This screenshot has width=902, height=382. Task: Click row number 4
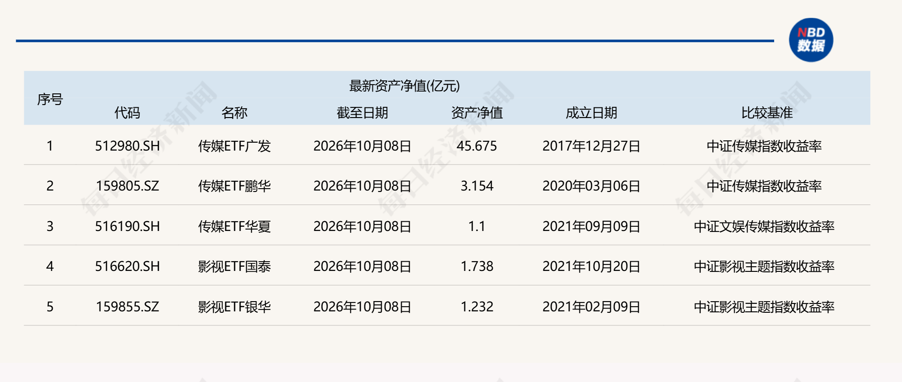click(x=50, y=266)
